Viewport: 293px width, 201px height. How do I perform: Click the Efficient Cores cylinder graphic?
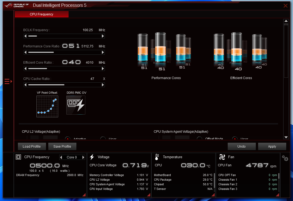[241, 51]
